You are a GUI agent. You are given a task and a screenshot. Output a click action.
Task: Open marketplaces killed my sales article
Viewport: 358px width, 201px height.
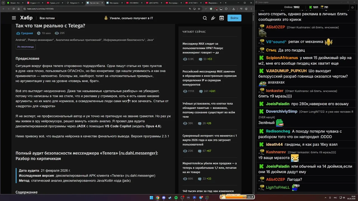pos(209,168)
